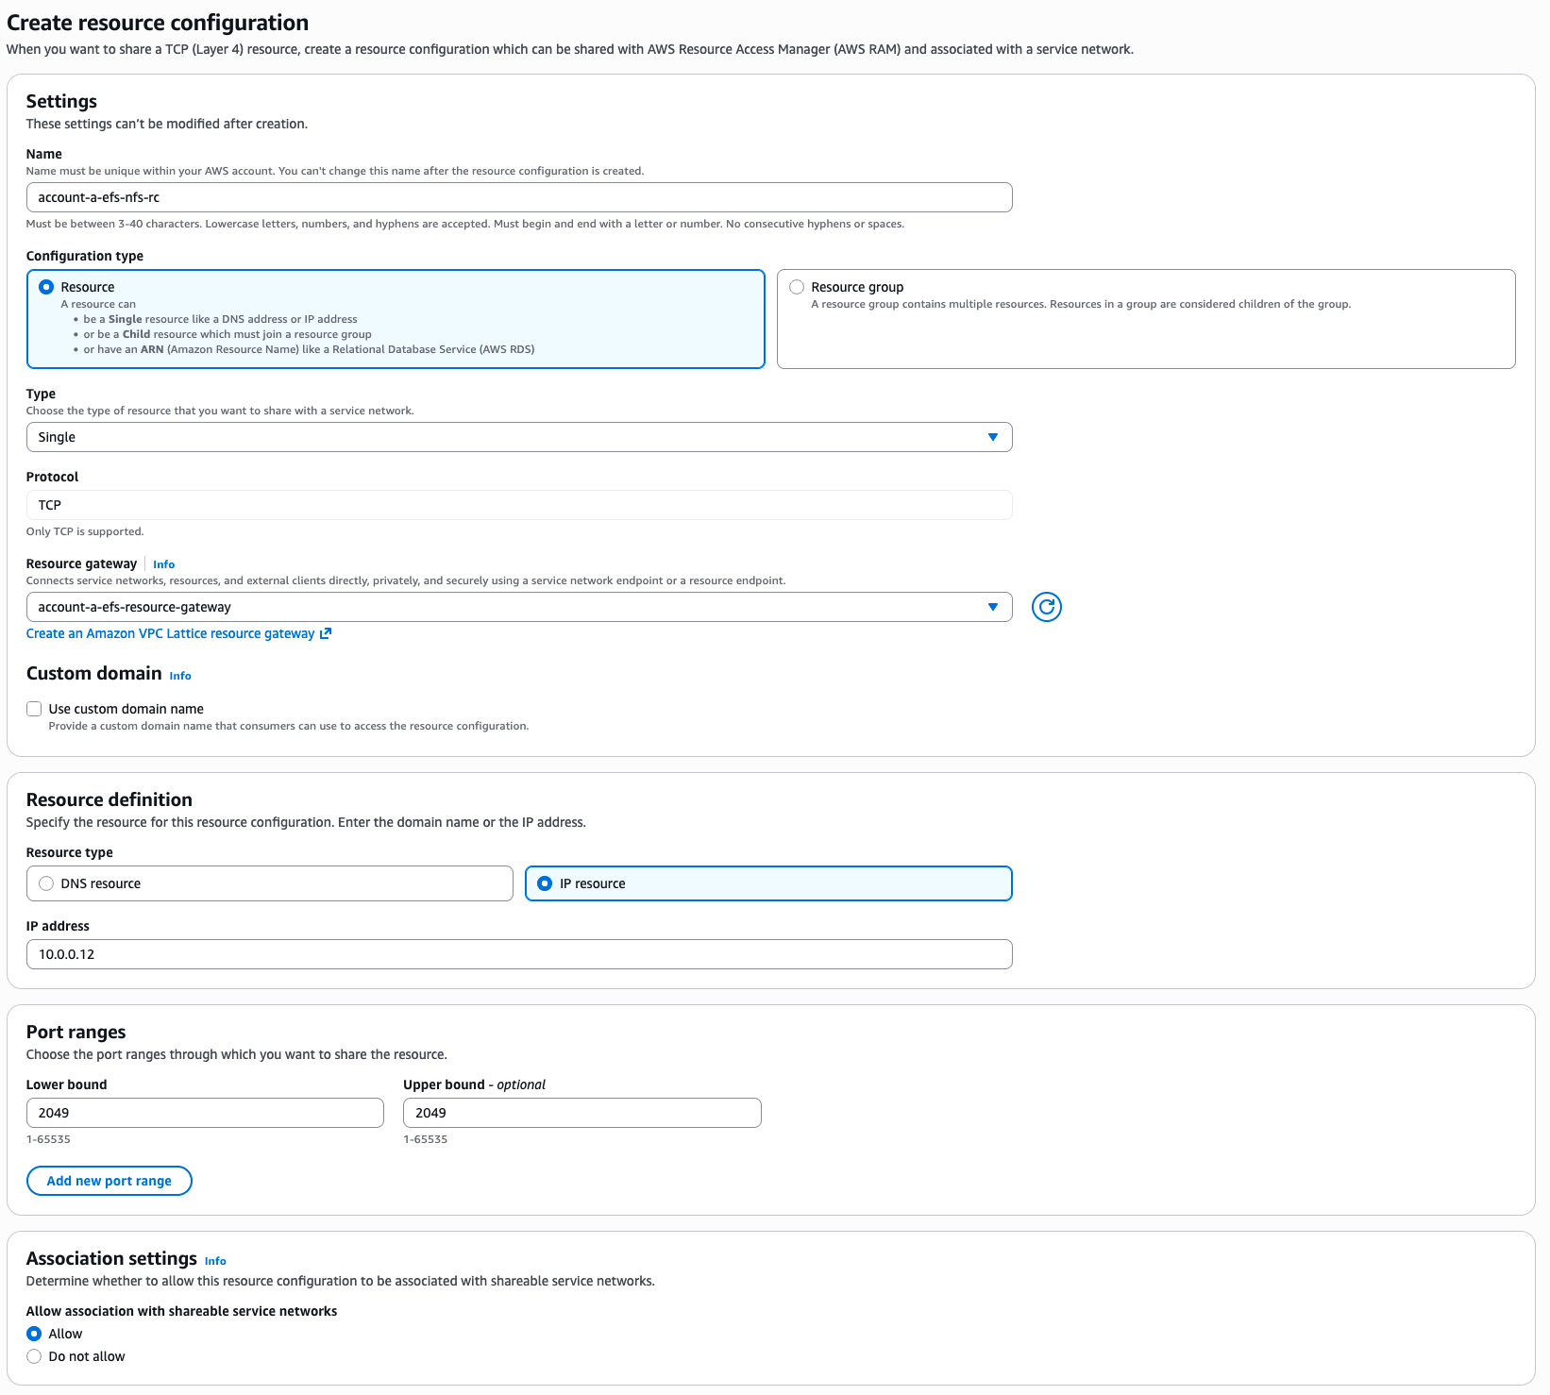This screenshot has height=1395, width=1550.
Task: Select Allow for shareable service networks
Action: pos(34,1334)
